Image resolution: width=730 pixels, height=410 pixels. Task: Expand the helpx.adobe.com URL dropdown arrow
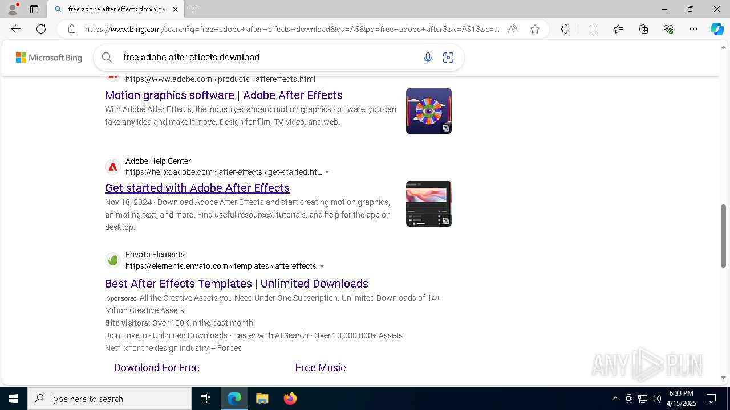point(327,172)
